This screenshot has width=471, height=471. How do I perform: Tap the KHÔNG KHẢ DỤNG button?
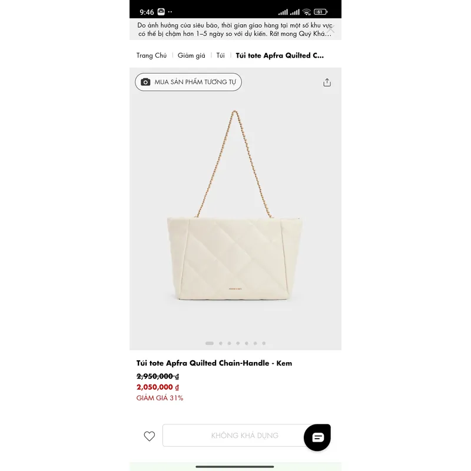[x=235, y=436]
